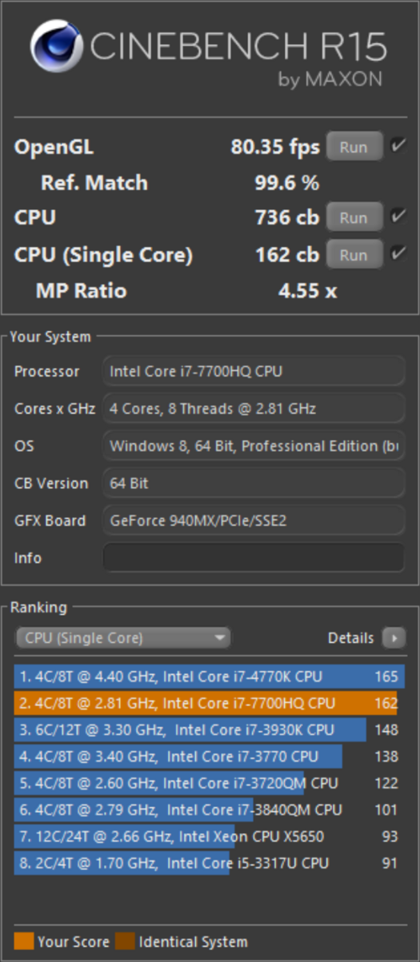This screenshot has height=962, width=420.
Task: Run the OpenGL benchmark
Action: click(x=354, y=147)
